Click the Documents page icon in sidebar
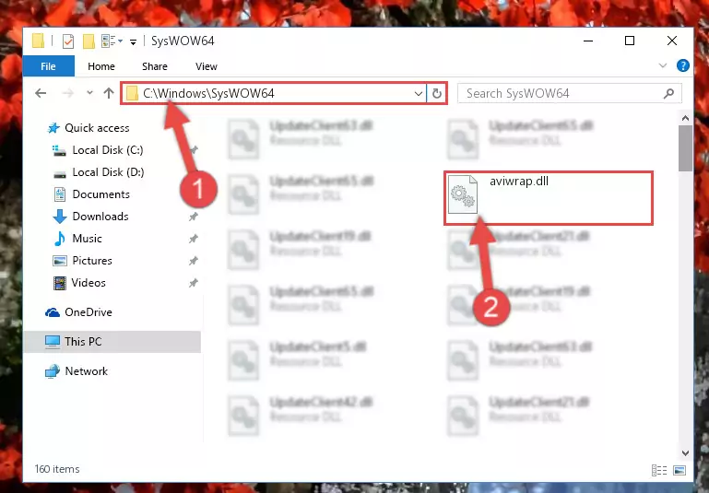 pos(60,194)
